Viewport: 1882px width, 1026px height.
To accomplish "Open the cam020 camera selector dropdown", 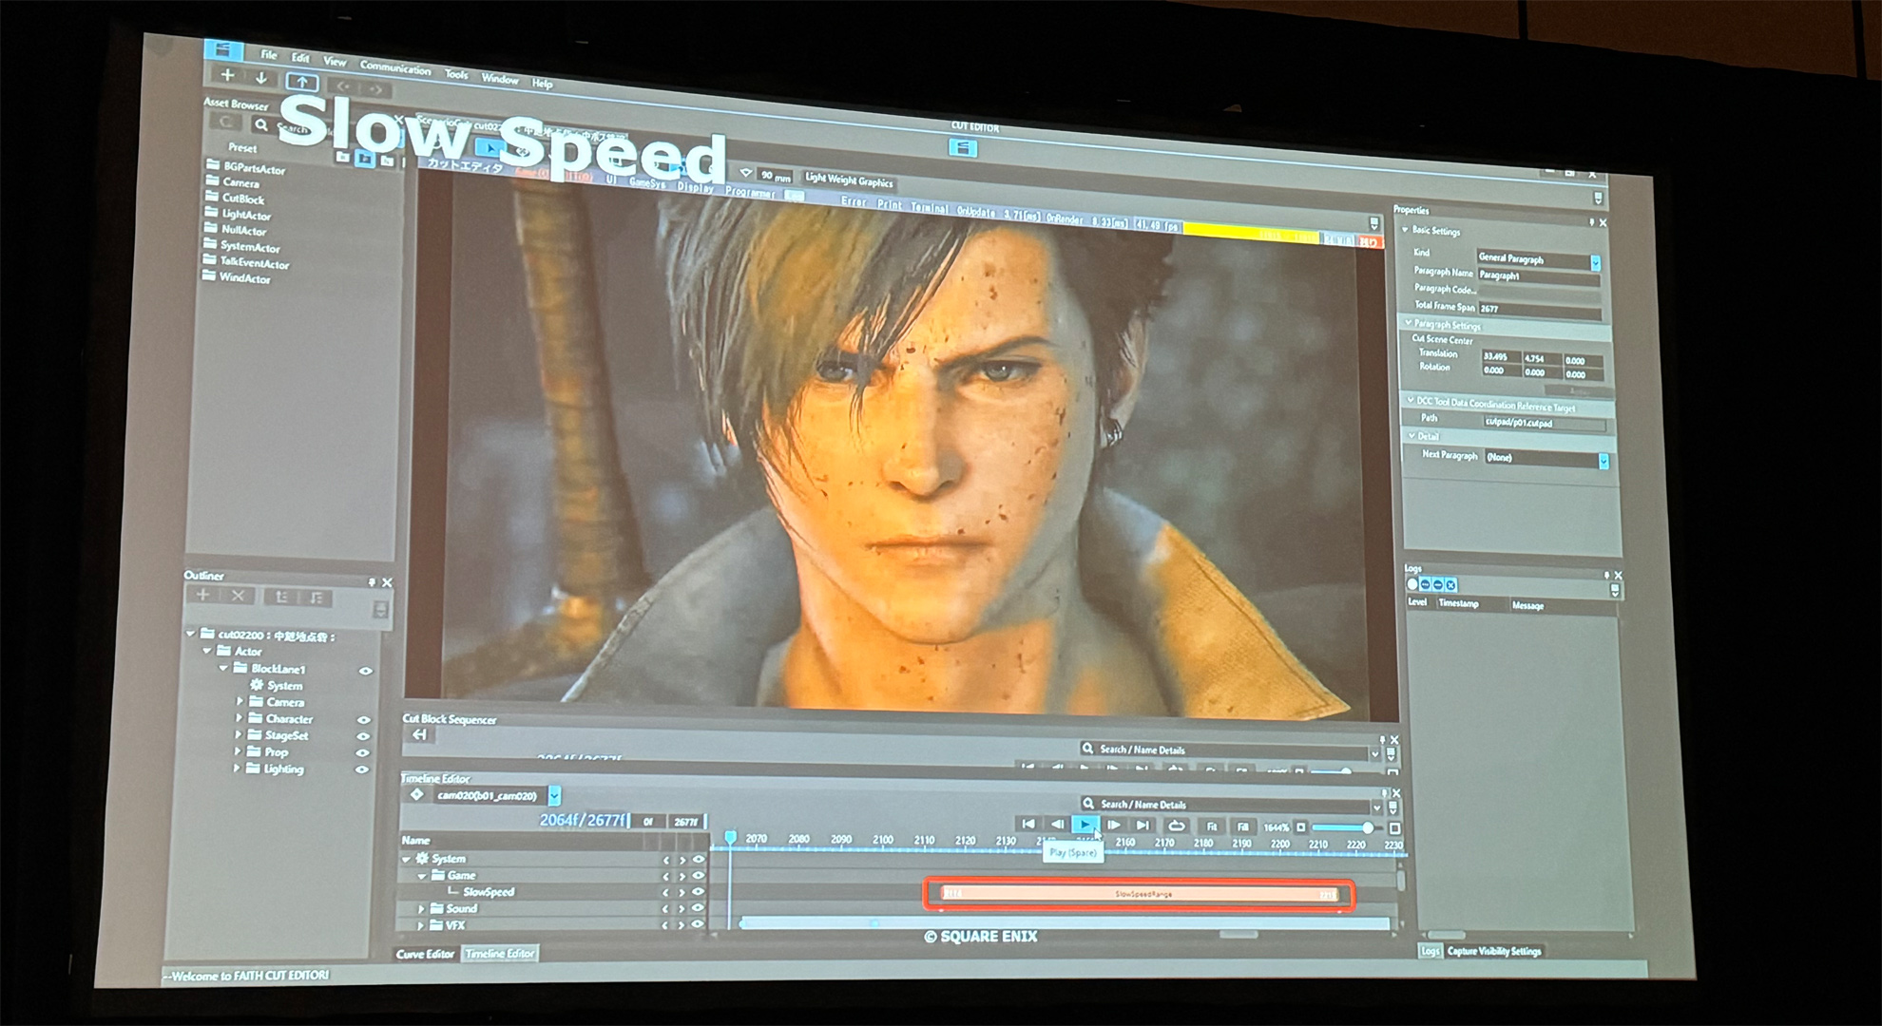I will 554,796.
